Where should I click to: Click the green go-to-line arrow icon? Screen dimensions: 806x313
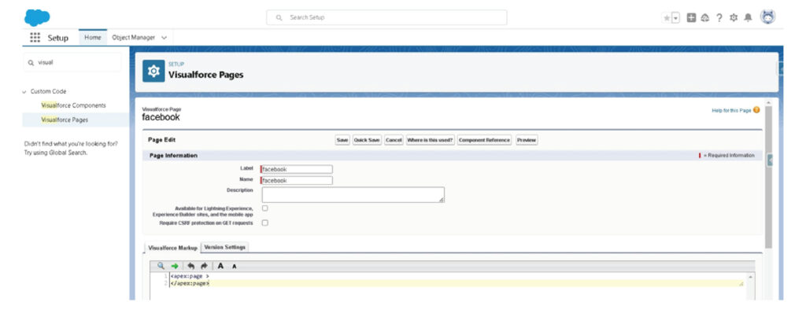tap(175, 266)
